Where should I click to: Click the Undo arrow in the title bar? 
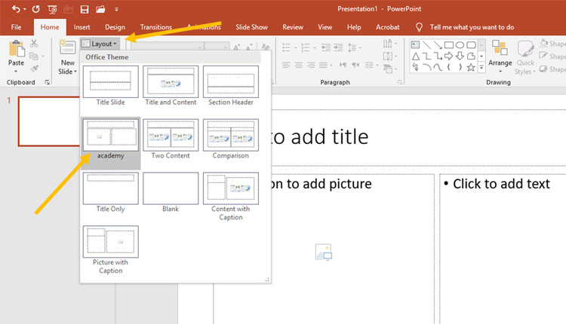click(17, 9)
